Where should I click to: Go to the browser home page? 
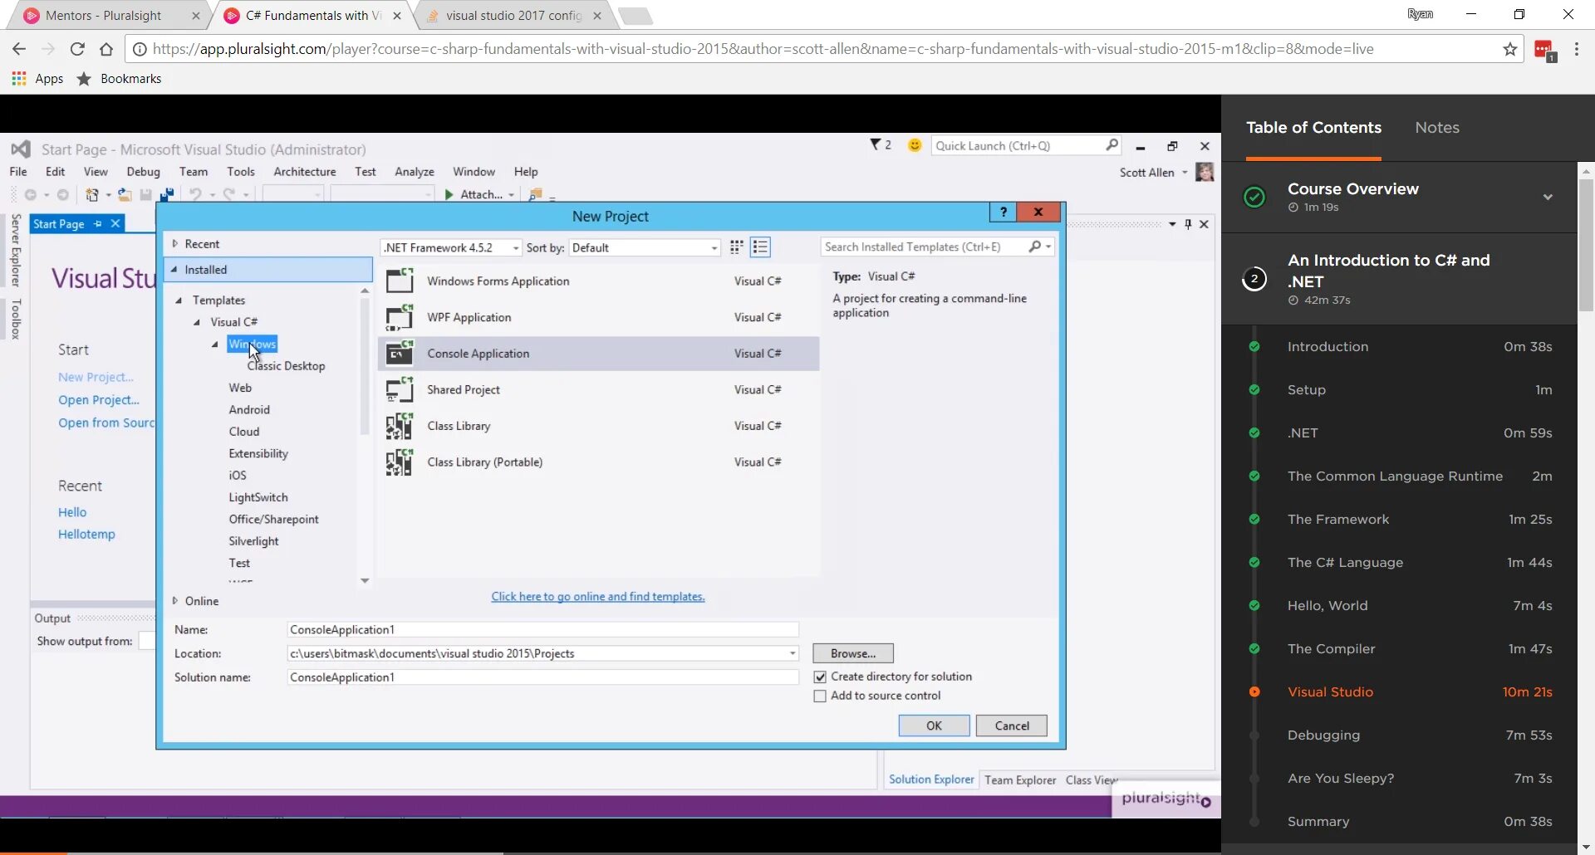point(106,49)
